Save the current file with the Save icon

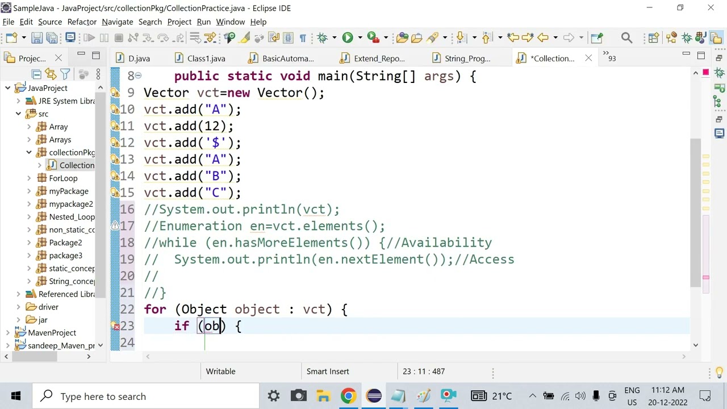[x=37, y=38]
